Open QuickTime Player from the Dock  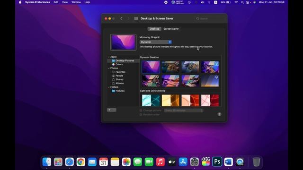240,161
